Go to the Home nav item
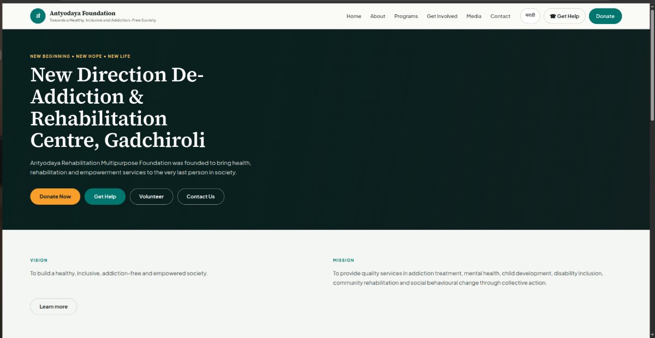 (x=354, y=16)
